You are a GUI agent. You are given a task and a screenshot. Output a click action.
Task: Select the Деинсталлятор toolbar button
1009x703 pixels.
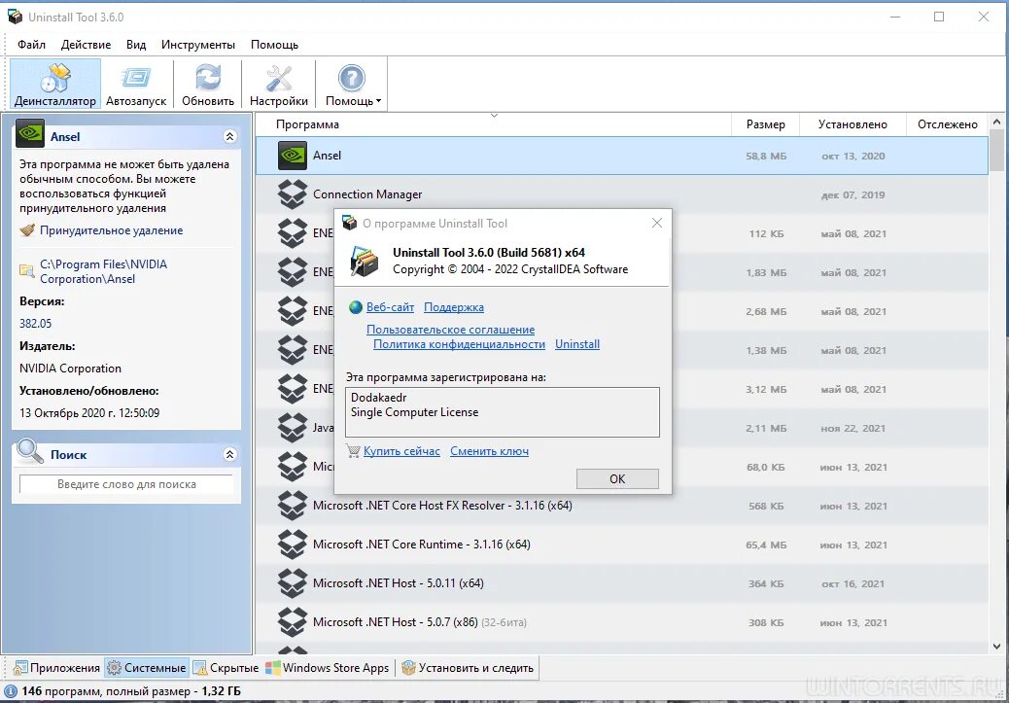(55, 84)
